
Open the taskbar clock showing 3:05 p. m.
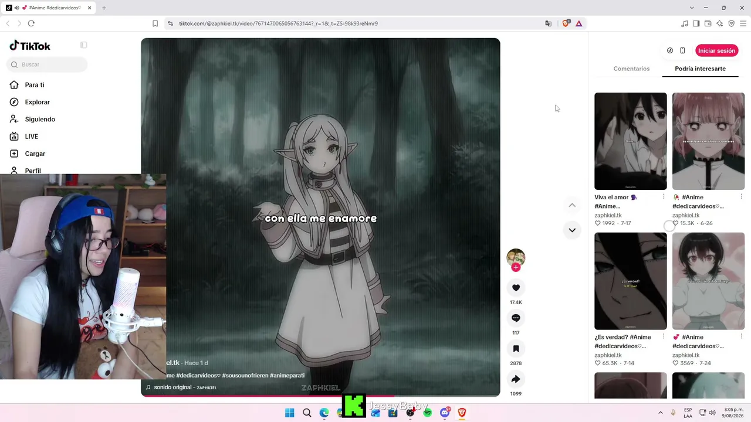733,413
